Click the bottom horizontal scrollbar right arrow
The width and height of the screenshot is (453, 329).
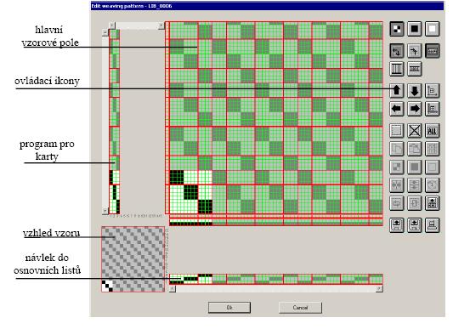coord(379,288)
